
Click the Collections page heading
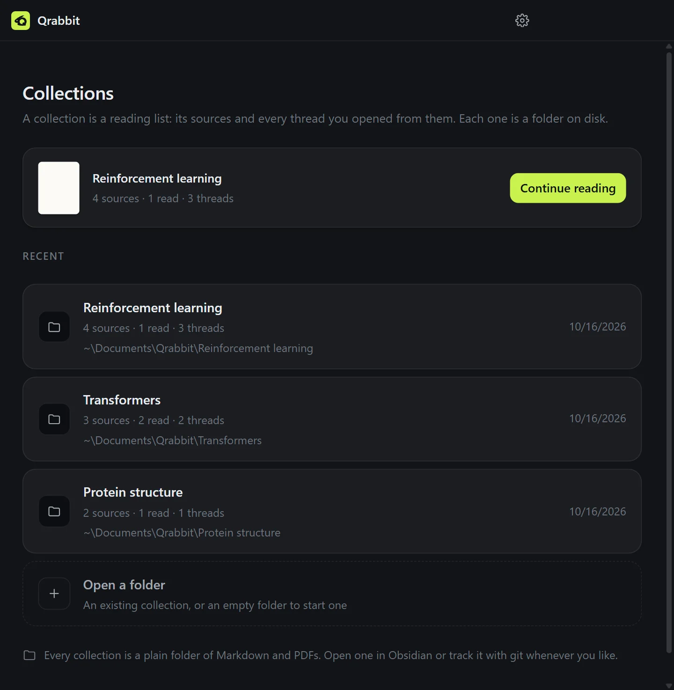point(68,93)
